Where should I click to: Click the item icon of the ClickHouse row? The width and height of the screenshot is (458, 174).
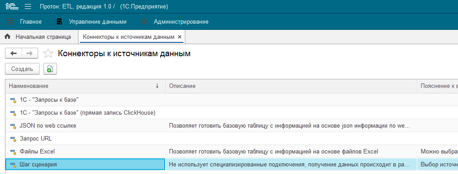(x=13, y=113)
